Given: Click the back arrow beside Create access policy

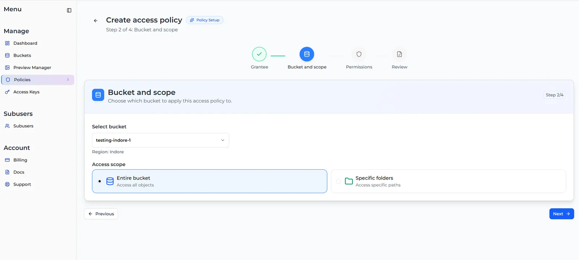Looking at the screenshot, I should [x=96, y=21].
